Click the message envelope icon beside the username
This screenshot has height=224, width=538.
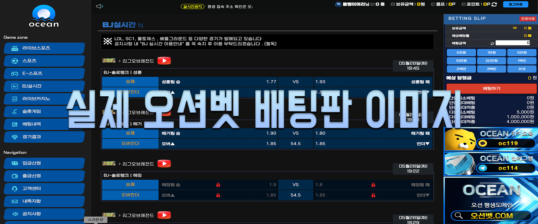(x=372, y=4)
